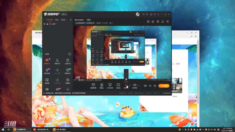
Task: Open Task View on taskbar
Action: point(9,129)
